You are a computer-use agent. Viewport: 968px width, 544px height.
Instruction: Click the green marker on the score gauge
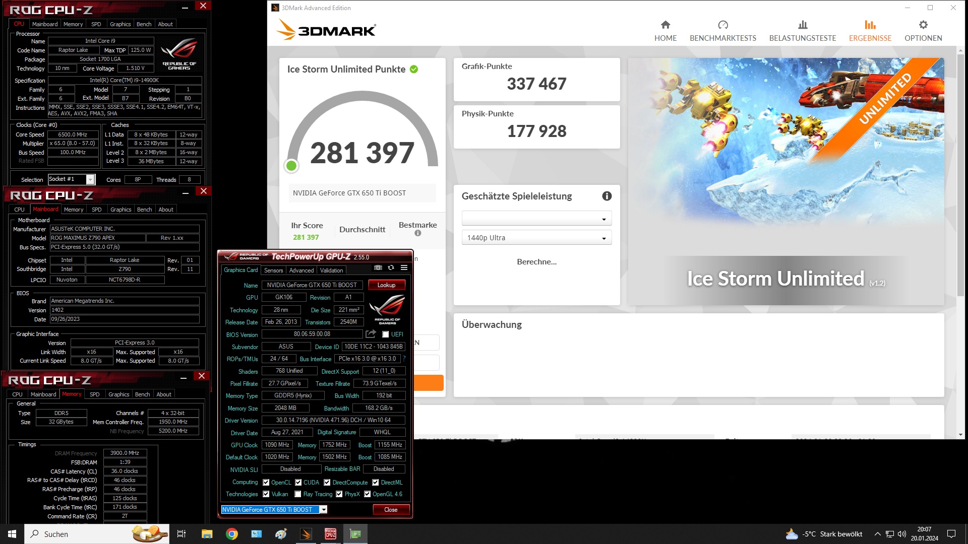point(291,166)
